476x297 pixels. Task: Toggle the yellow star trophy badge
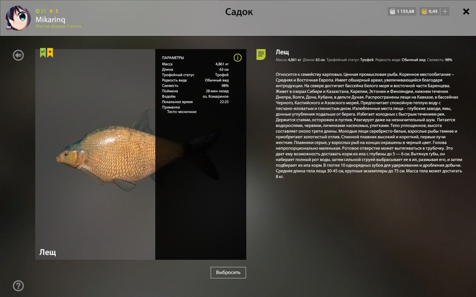tap(50, 53)
